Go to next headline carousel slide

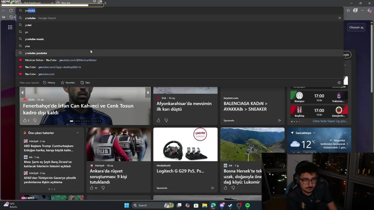pos(148,92)
